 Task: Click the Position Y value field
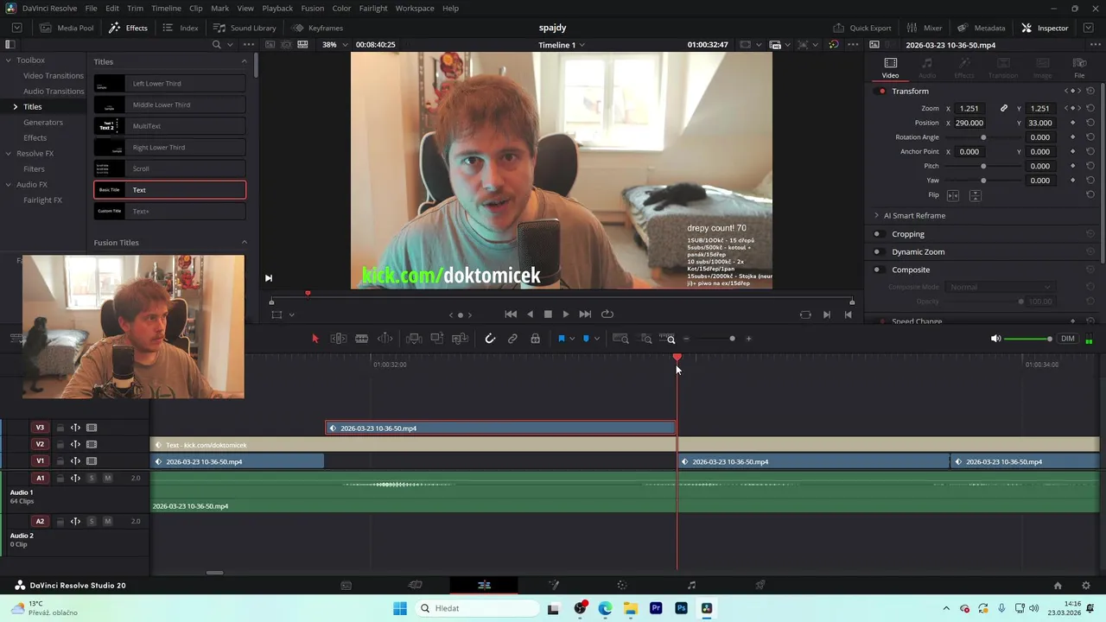(x=1040, y=123)
